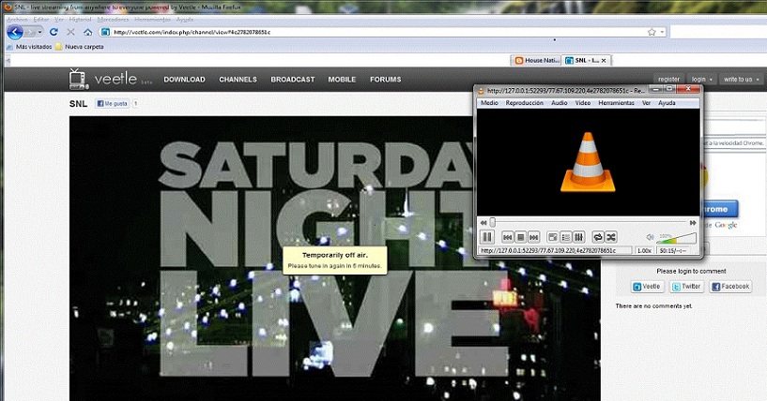
Task: Click the Twitter comment login button
Action: click(687, 287)
